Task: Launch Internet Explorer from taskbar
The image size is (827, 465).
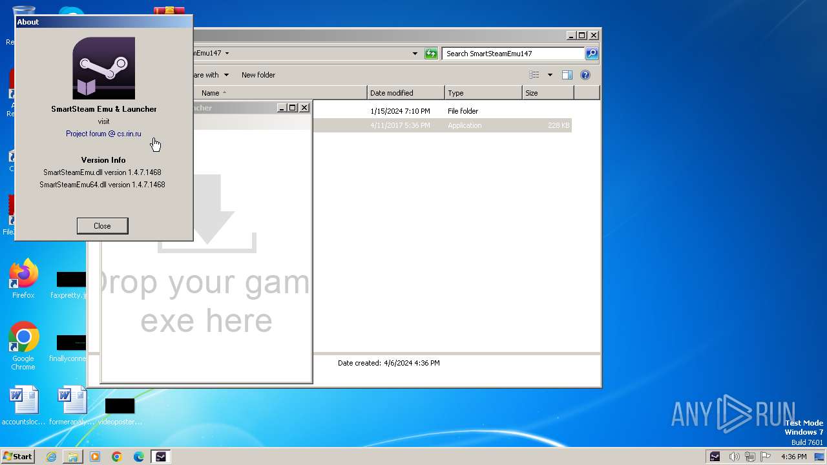Action: 51,457
